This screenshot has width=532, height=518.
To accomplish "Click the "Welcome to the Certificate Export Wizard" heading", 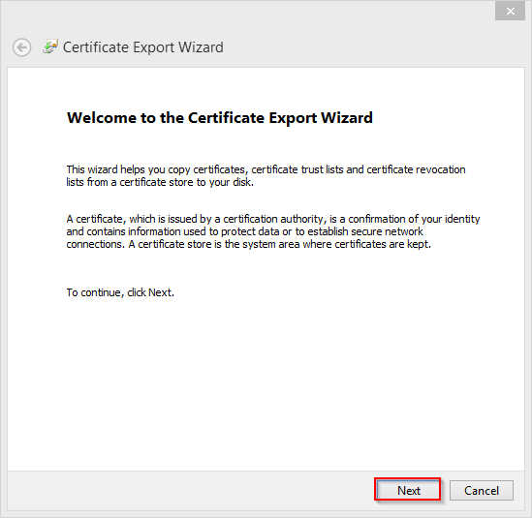I will click(220, 118).
